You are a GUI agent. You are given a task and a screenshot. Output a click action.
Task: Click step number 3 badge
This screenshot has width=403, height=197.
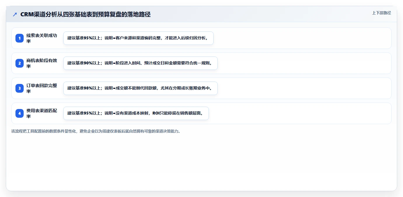coord(20,88)
